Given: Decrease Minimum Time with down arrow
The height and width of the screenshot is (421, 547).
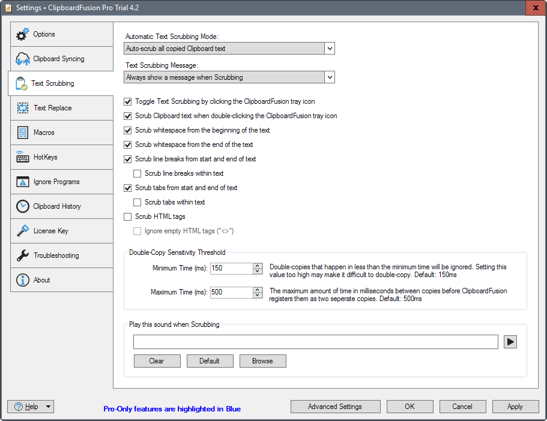Looking at the screenshot, I should (258, 271).
